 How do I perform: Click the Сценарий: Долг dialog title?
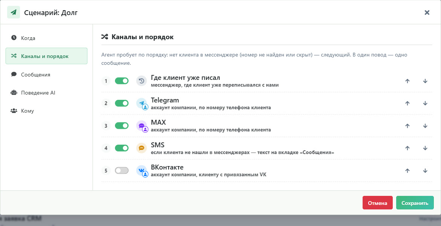click(51, 12)
